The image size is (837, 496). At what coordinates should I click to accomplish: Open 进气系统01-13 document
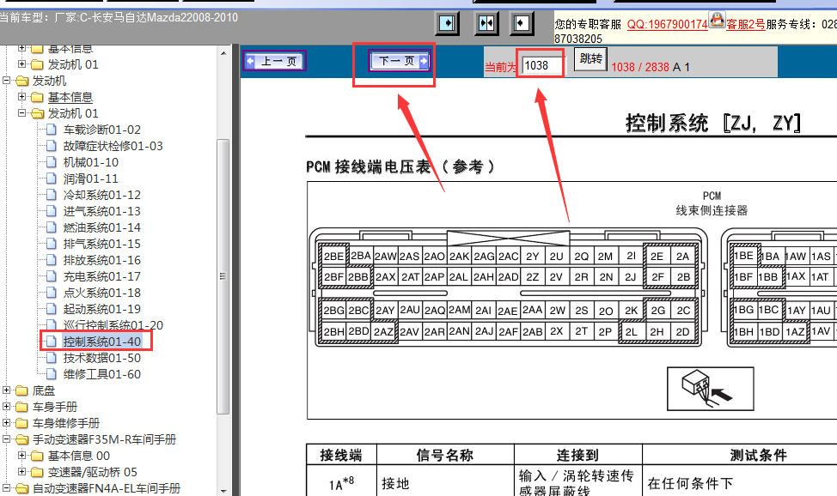[102, 211]
